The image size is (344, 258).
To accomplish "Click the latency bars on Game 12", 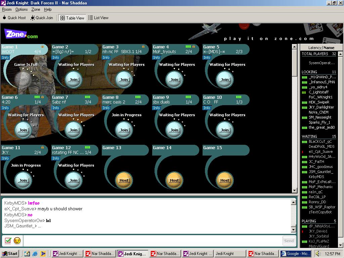I will coord(88,147).
